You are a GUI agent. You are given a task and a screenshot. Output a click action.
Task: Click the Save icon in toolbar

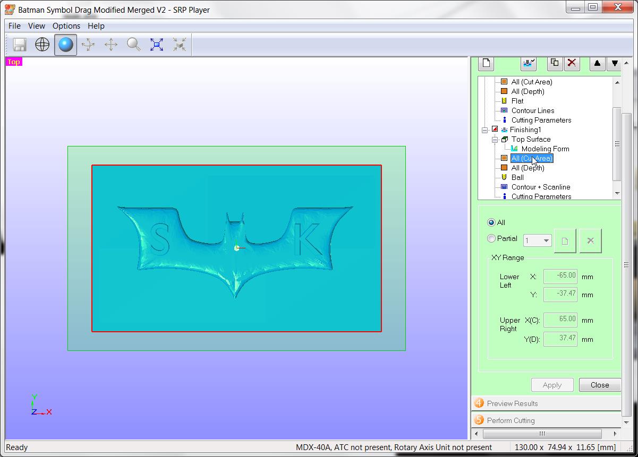pyautogui.click(x=20, y=45)
